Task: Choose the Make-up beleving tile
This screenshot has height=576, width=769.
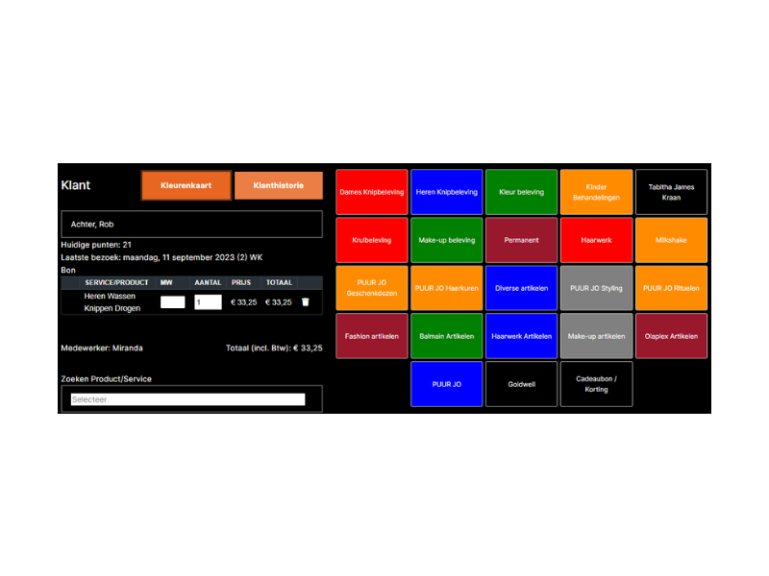Action: click(x=446, y=240)
